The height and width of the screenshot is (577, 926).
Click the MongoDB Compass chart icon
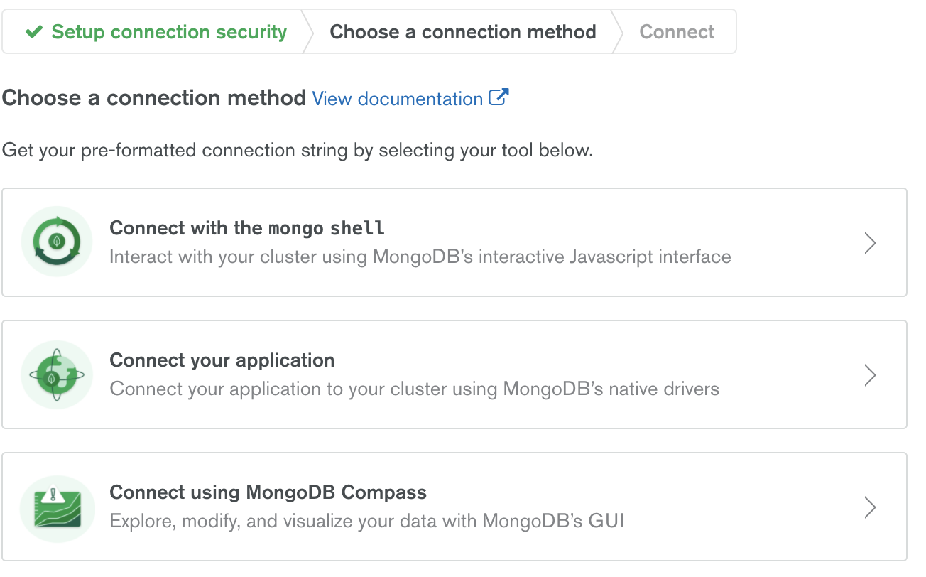point(57,508)
